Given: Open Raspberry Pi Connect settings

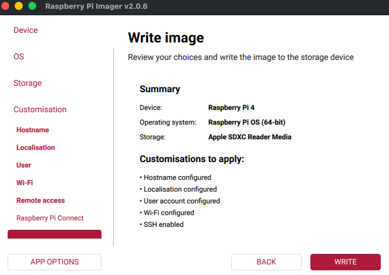Looking at the screenshot, I should click(50, 218).
